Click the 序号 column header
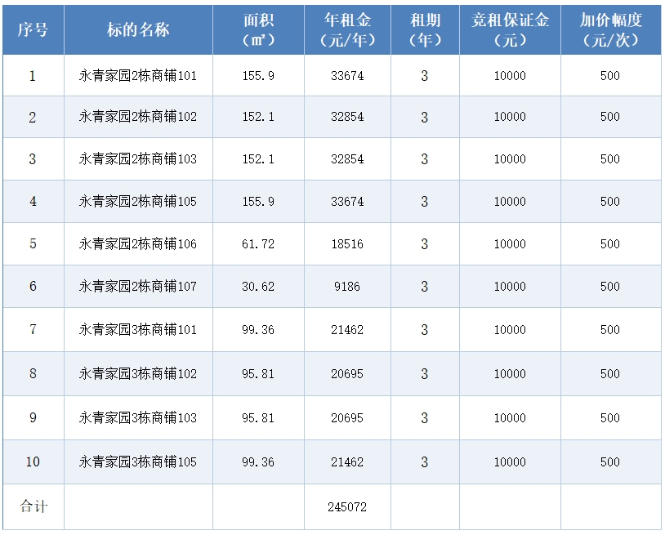 [33, 29]
